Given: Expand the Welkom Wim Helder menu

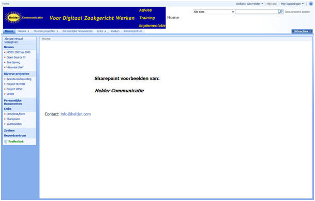Looking at the screenshot, I should 249,4.
